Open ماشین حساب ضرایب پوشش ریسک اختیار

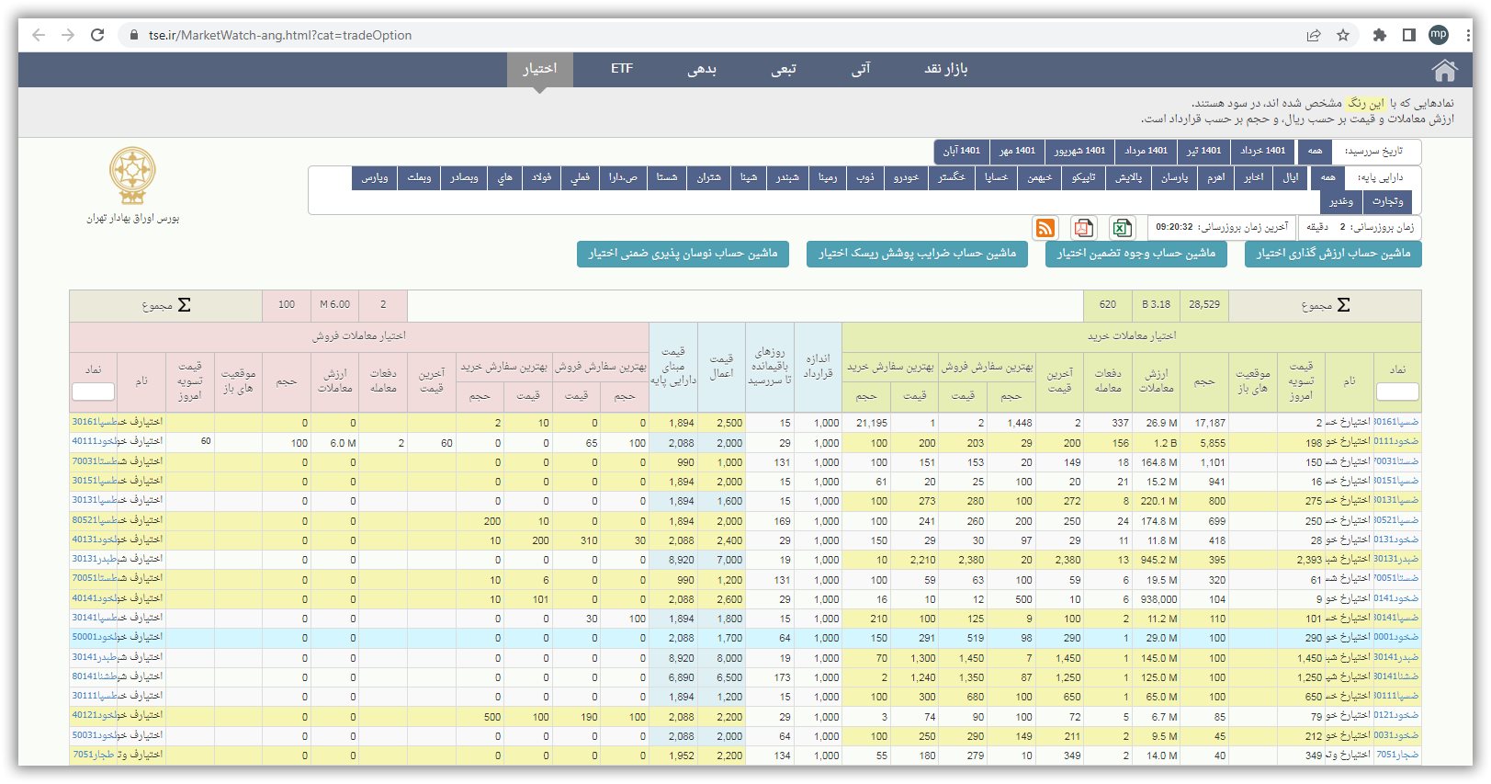pos(917,254)
